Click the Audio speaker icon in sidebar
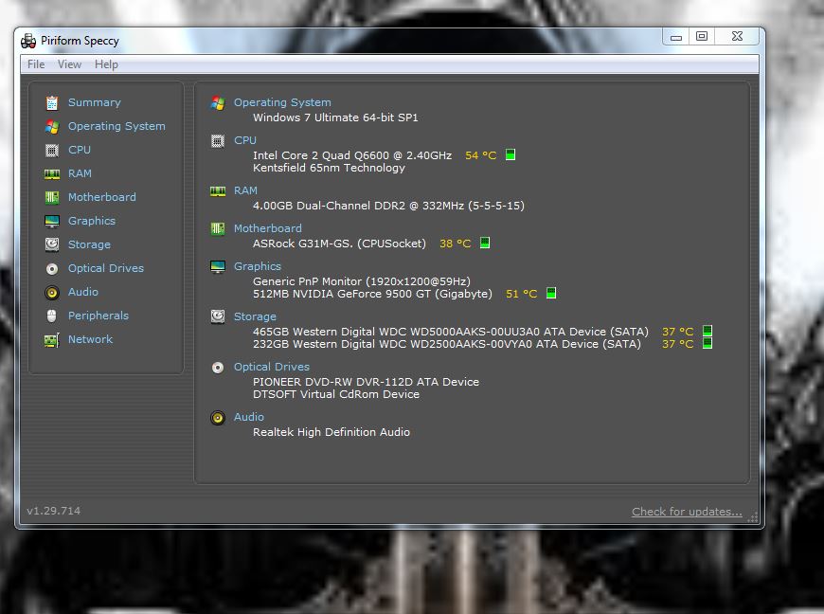This screenshot has width=824, height=614. 52,292
